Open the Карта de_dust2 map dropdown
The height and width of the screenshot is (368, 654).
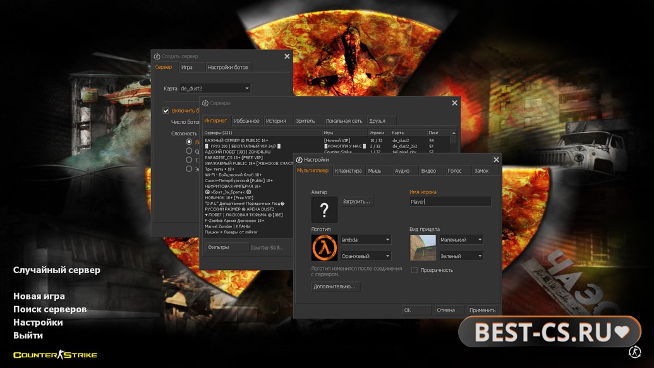click(215, 89)
